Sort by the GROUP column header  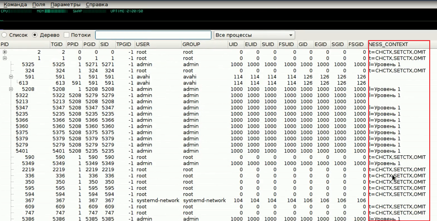[205, 44]
